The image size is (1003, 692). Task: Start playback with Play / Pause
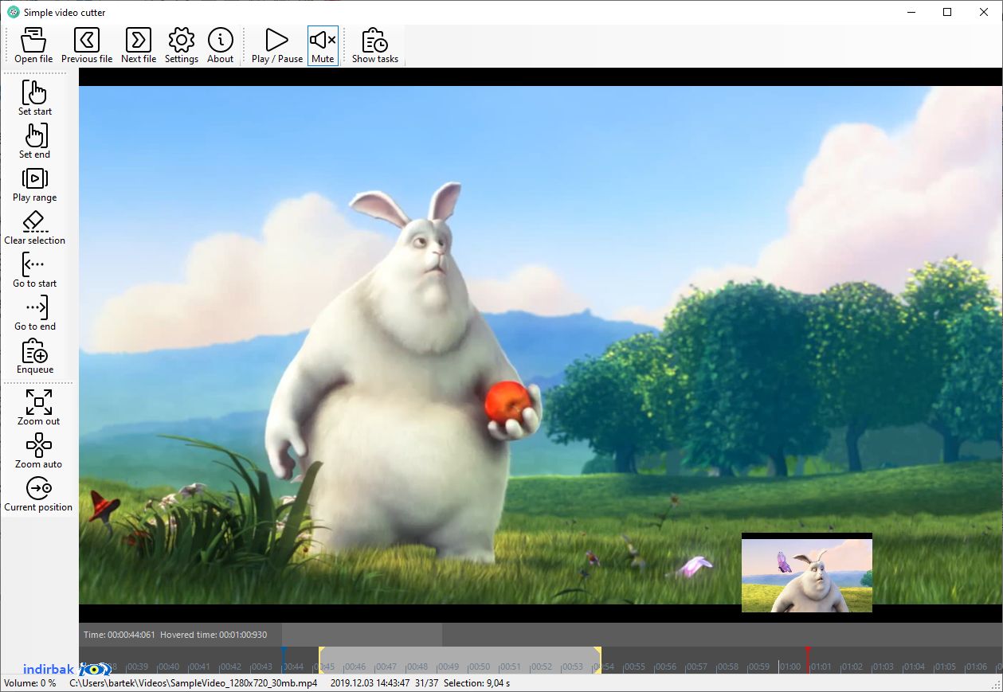coord(277,45)
